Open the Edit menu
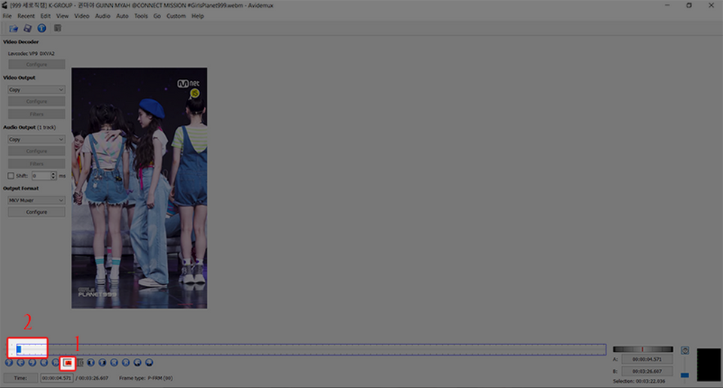 pyautogui.click(x=45, y=16)
